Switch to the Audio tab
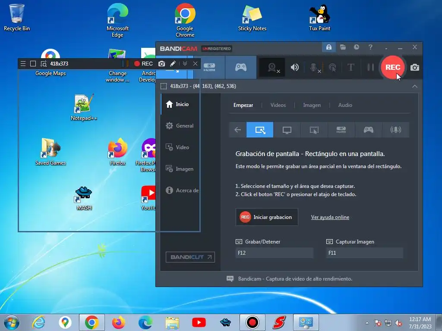This screenshot has width=442, height=331. (345, 105)
